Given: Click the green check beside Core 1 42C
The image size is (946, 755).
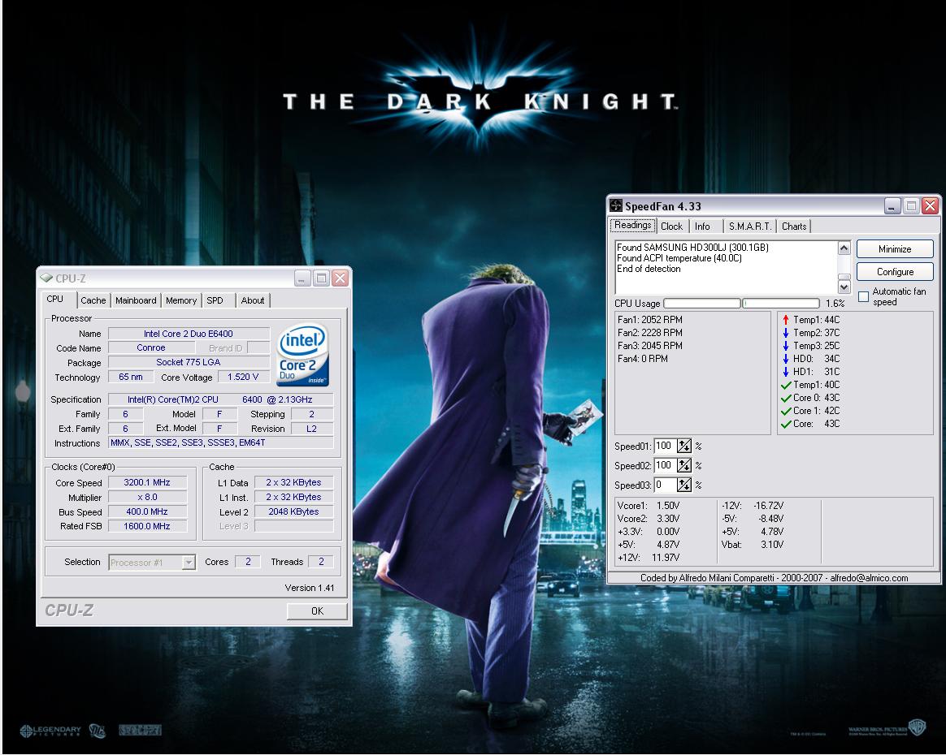Looking at the screenshot, I should point(786,411).
